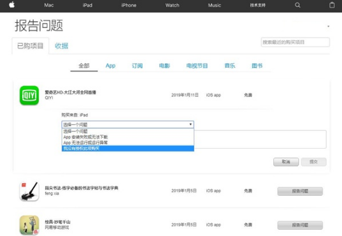Open the Music menu item
This screenshot has height=236, width=342.
pyautogui.click(x=215, y=5)
